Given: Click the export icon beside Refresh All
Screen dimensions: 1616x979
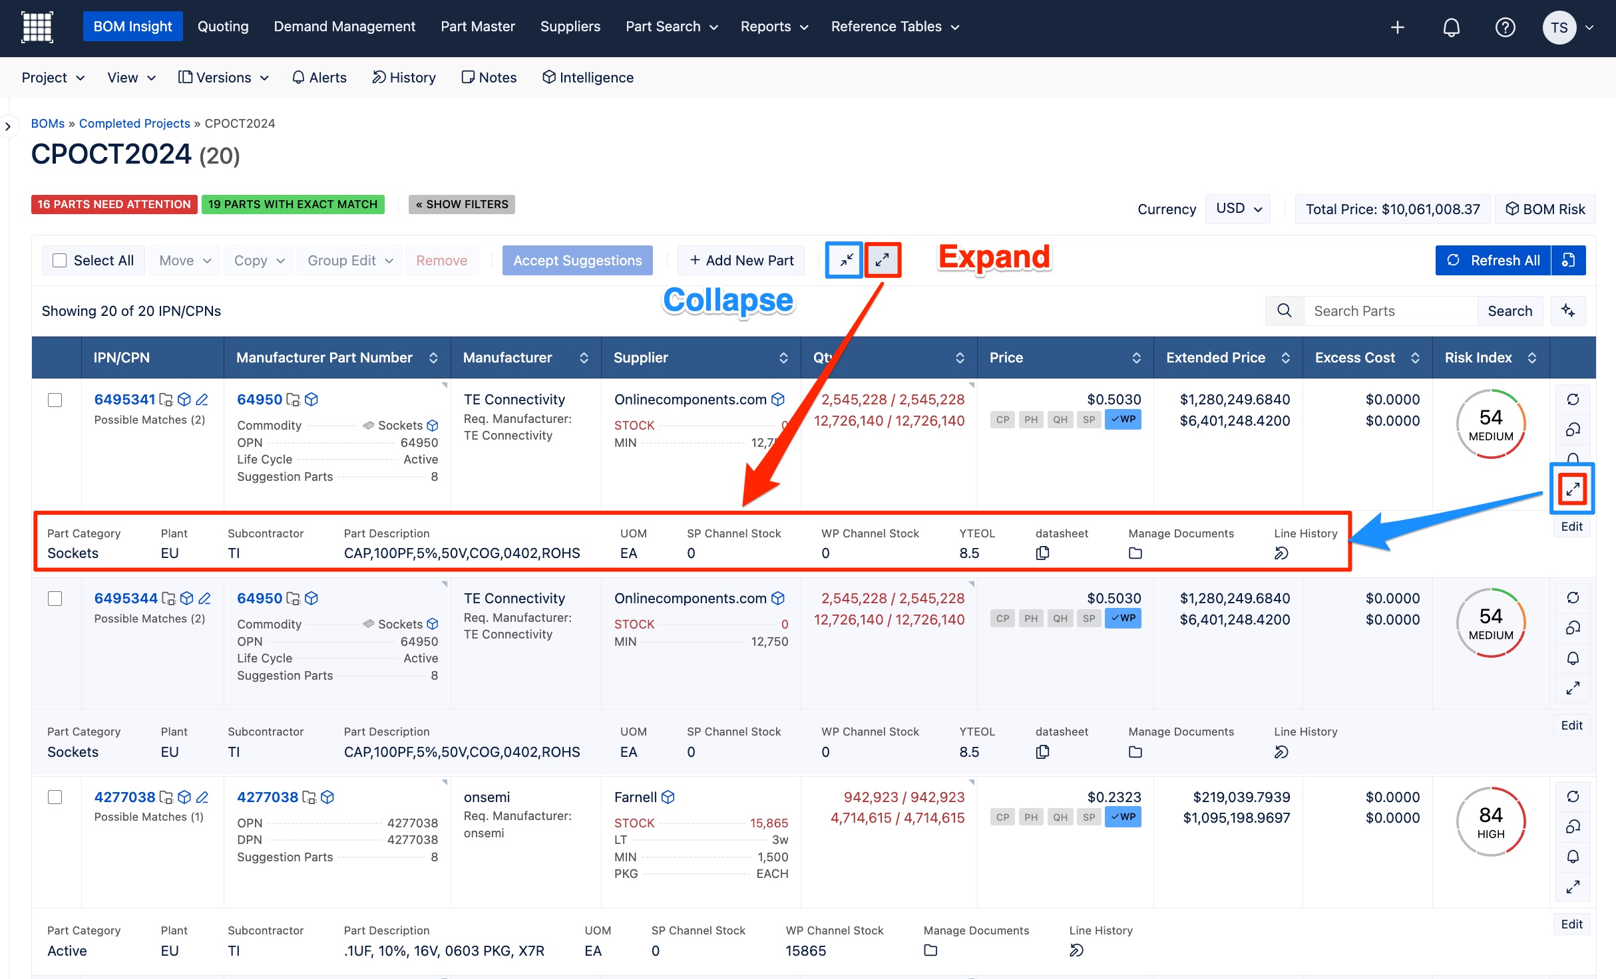Looking at the screenshot, I should pyautogui.click(x=1569, y=260).
